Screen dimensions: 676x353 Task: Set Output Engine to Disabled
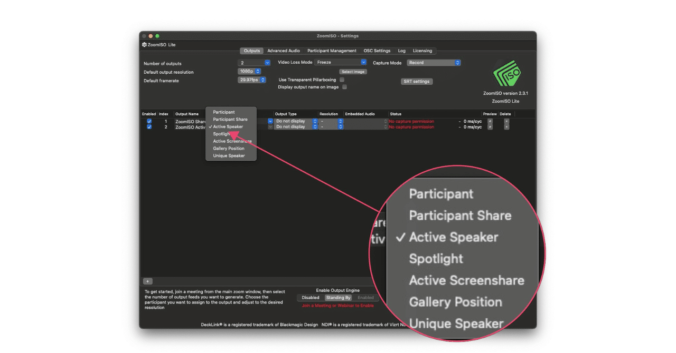[x=310, y=297]
